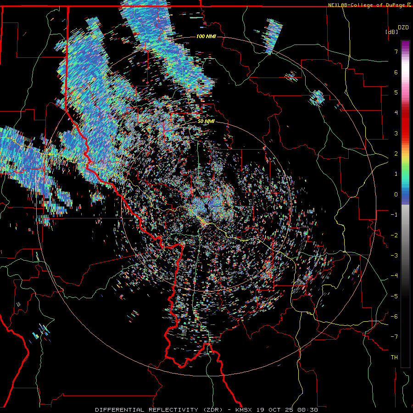Image resolution: width=413 pixels, height=413 pixels.
Task: Click the 0 value on color scale
Action: tap(396, 195)
